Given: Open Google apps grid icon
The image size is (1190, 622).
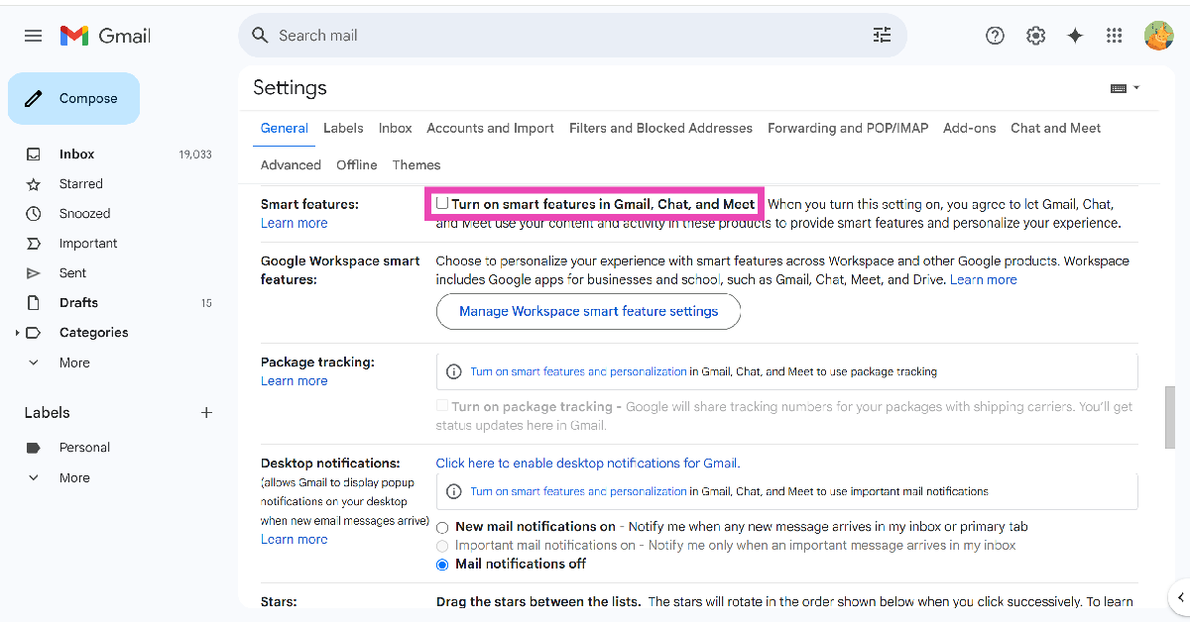Looking at the screenshot, I should [1115, 36].
